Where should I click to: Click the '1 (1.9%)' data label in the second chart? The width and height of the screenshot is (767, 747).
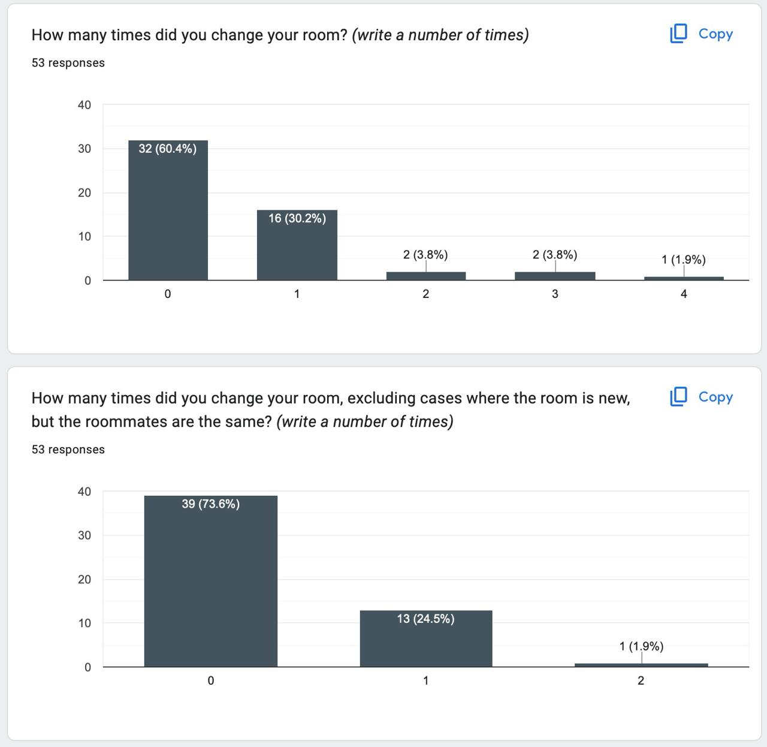[641, 646]
